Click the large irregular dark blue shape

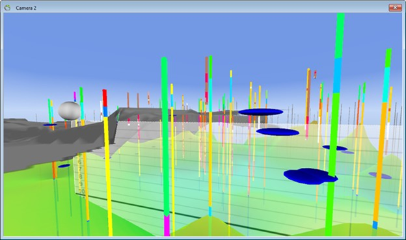click(x=310, y=176)
